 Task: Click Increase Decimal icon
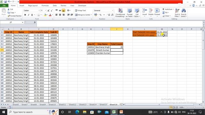pyautogui.click(x=109, y=15)
